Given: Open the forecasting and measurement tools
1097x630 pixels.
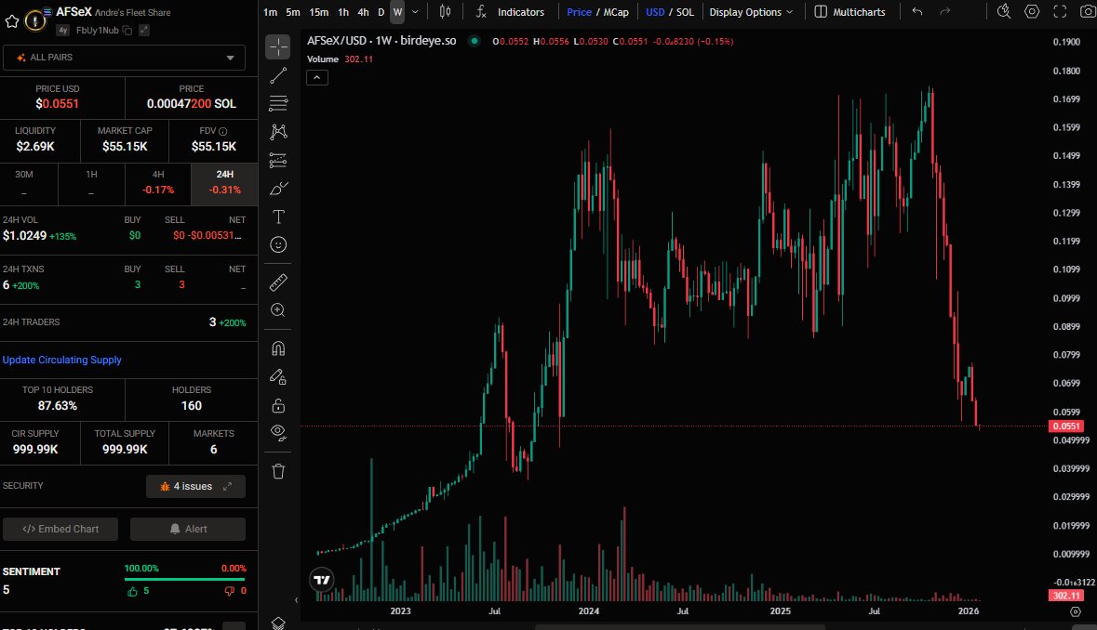Looking at the screenshot, I should coord(278,160).
